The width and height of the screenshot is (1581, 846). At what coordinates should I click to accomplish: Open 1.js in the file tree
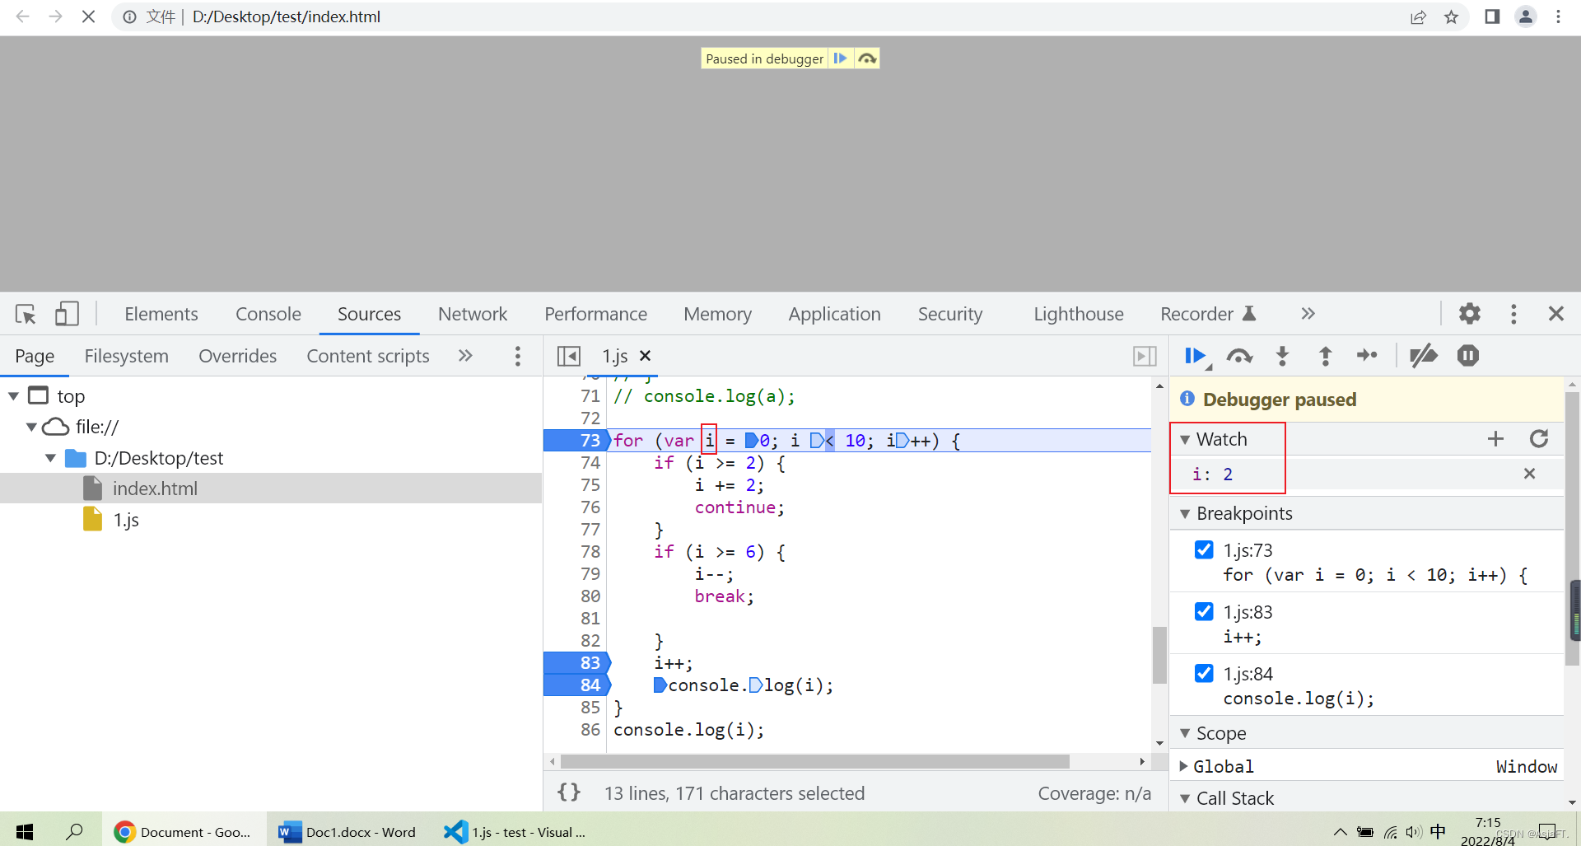126,520
